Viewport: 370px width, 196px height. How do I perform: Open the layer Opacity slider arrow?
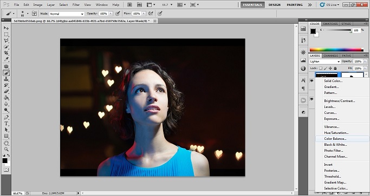[x=365, y=62]
